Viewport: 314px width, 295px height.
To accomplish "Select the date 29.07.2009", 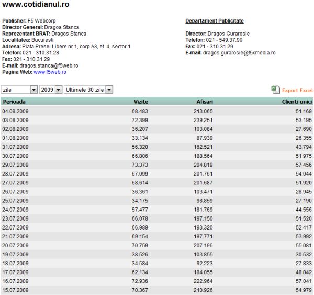I will point(15,165).
